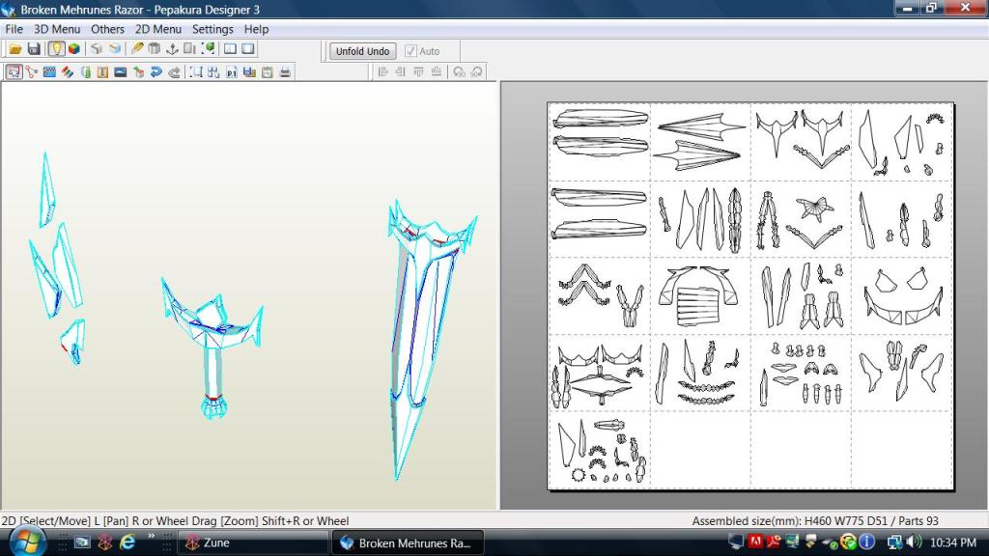Toggle the Auto checkbox

point(410,51)
